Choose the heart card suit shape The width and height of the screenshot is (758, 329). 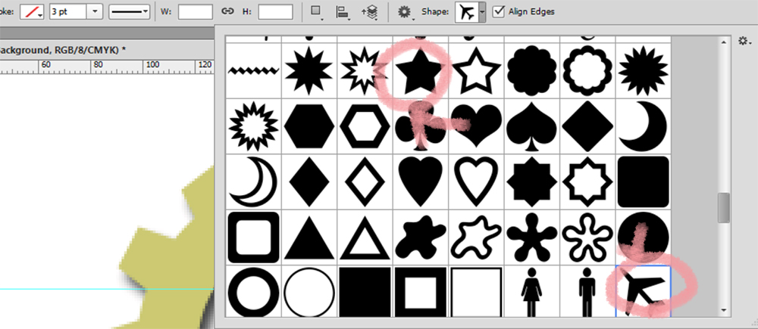476,126
